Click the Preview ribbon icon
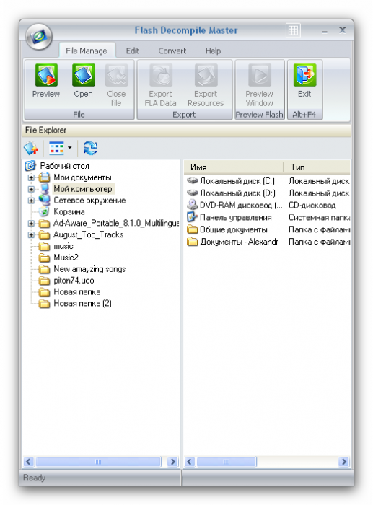This screenshot has width=373, height=505. [x=46, y=75]
